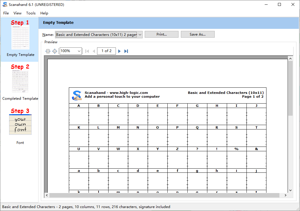
Task: Click the status bar template summary text
Action: click(86, 207)
